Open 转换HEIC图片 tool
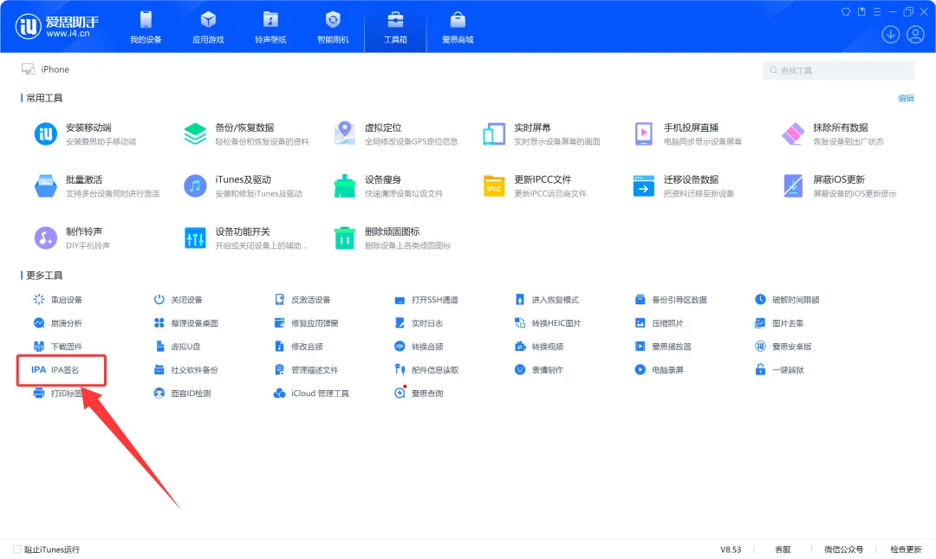 coord(548,323)
